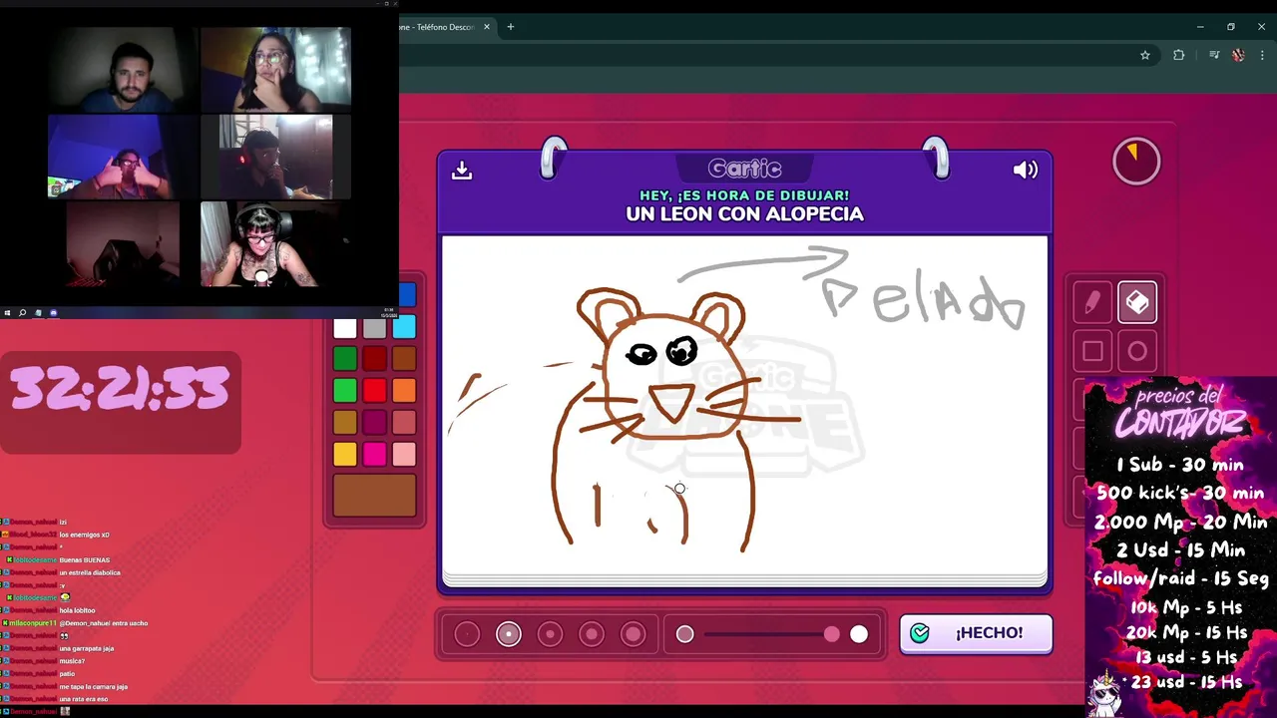Screen dimensions: 1277x718
Task: Select the third brush size
Action: (x=550, y=634)
